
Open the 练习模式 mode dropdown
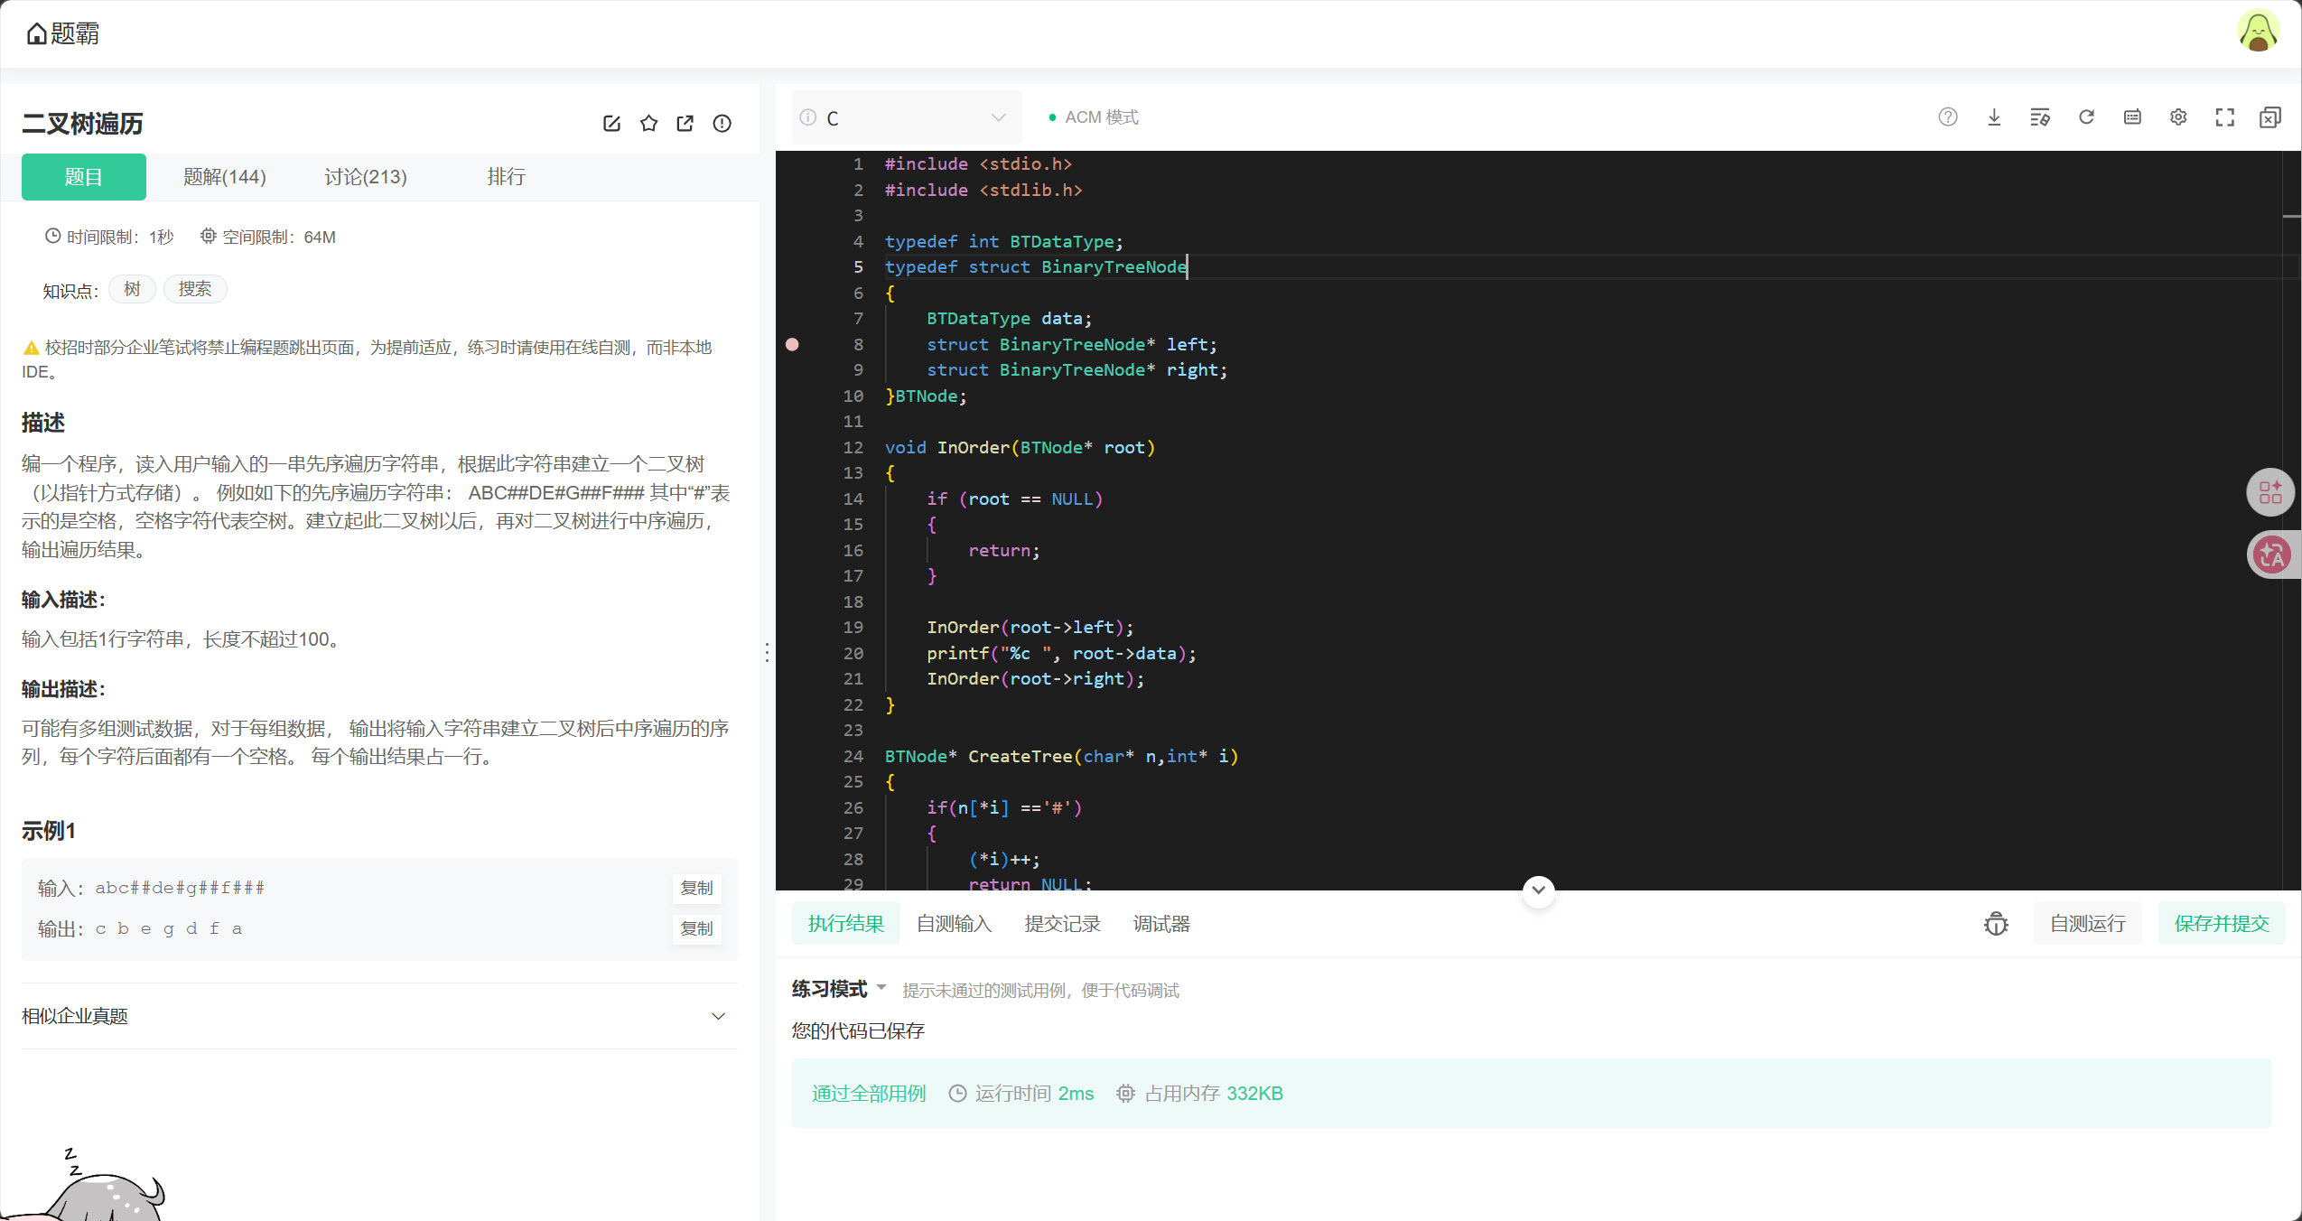839,989
